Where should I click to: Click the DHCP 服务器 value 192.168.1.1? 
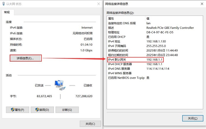pos(154,64)
